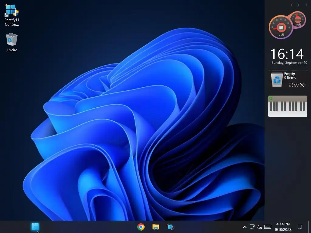Image resolution: width=311 pixels, height=233 pixels.
Task: Select the Lixeire recycle bin desktop icon
Action: tap(12, 42)
